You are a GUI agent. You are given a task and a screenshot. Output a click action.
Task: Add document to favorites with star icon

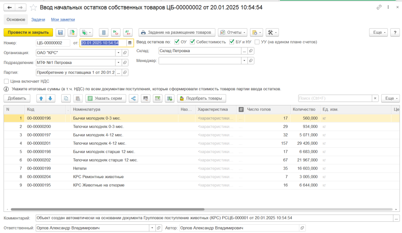33,8
